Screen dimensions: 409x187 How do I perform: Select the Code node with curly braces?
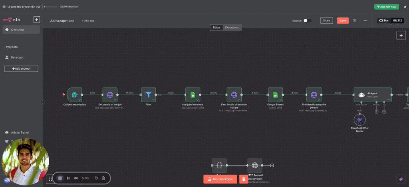click(219, 166)
